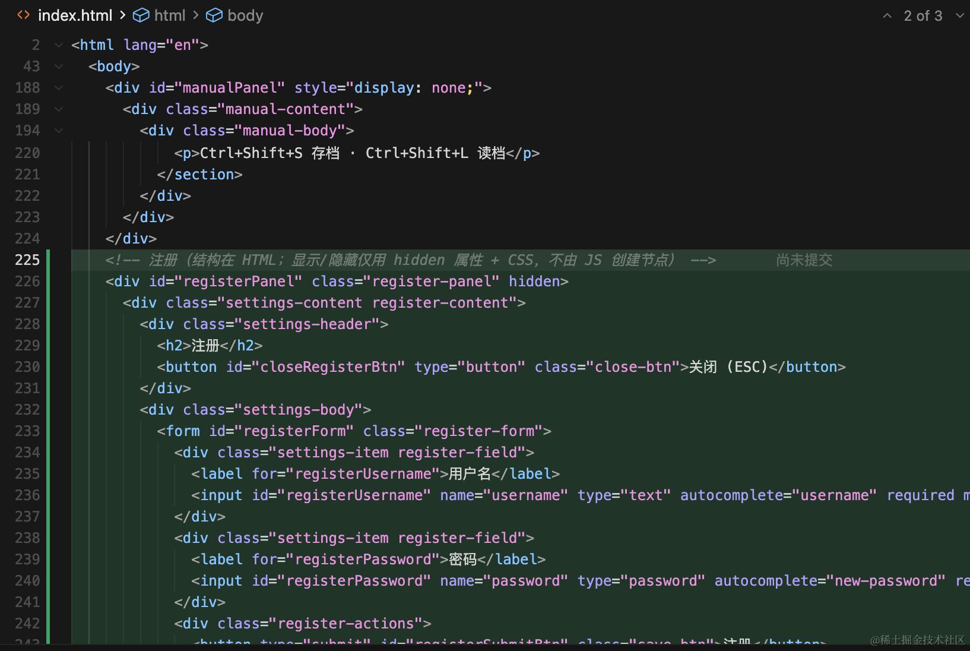Viewport: 970px width, 651px height.
Task: Open body breadcrumb segment
Action: (x=245, y=15)
